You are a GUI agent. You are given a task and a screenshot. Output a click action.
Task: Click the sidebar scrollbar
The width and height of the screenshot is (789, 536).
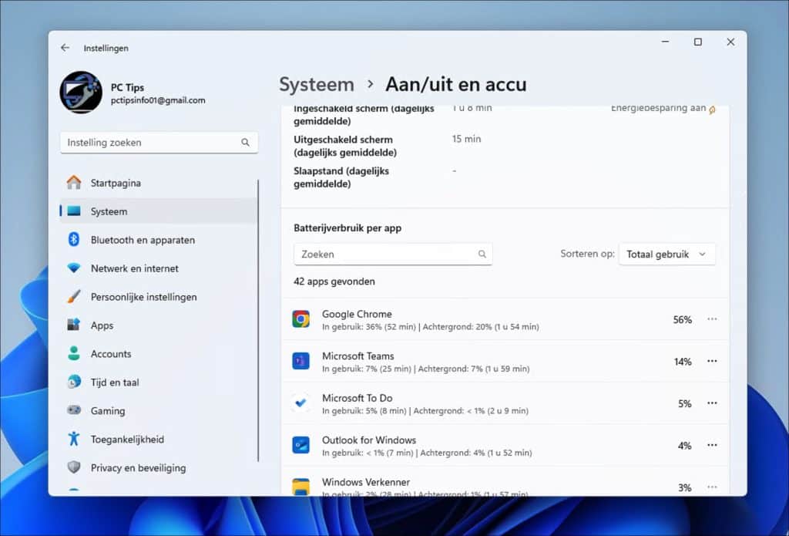258,320
